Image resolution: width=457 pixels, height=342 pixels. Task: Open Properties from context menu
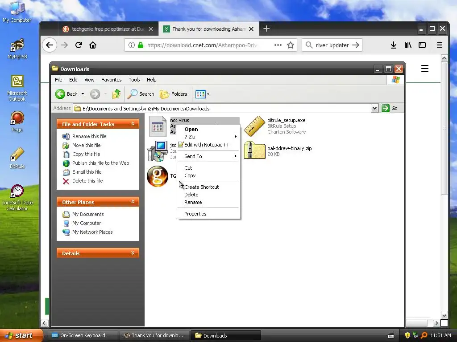[x=208, y=214]
